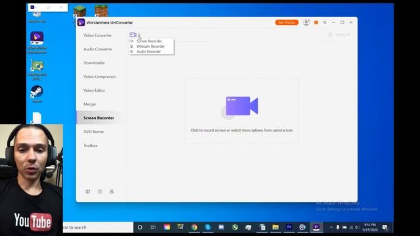Click the Wondershare UniConverter app logo
This screenshot has height=236, width=420.
81,22
